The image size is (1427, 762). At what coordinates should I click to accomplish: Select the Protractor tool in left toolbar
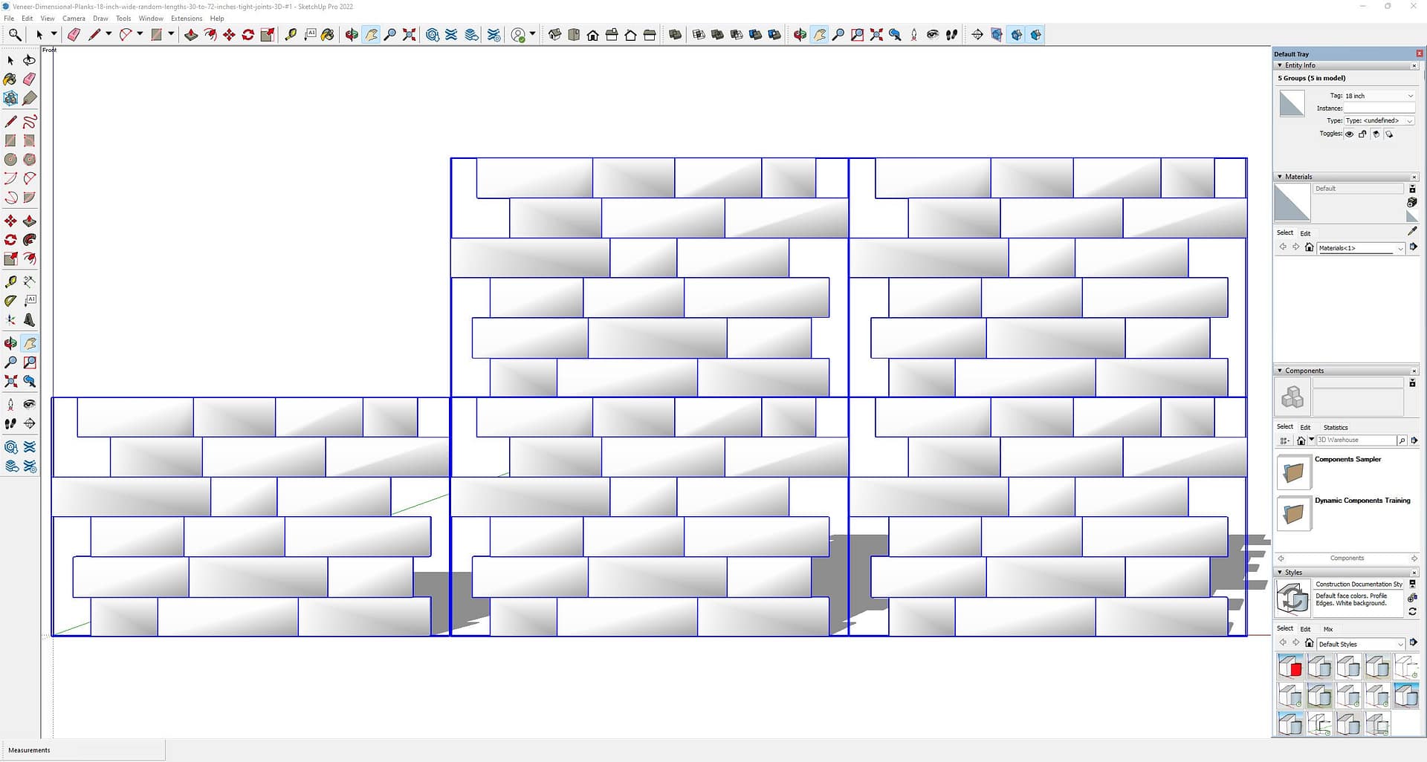tap(10, 301)
